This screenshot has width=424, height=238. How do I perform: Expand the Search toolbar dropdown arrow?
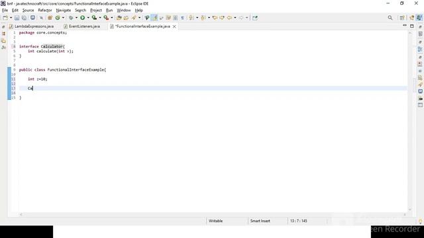140,18
